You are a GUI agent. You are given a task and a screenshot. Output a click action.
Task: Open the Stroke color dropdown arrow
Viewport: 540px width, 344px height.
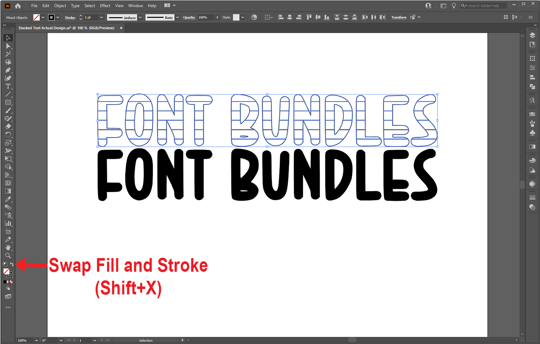(x=58, y=17)
